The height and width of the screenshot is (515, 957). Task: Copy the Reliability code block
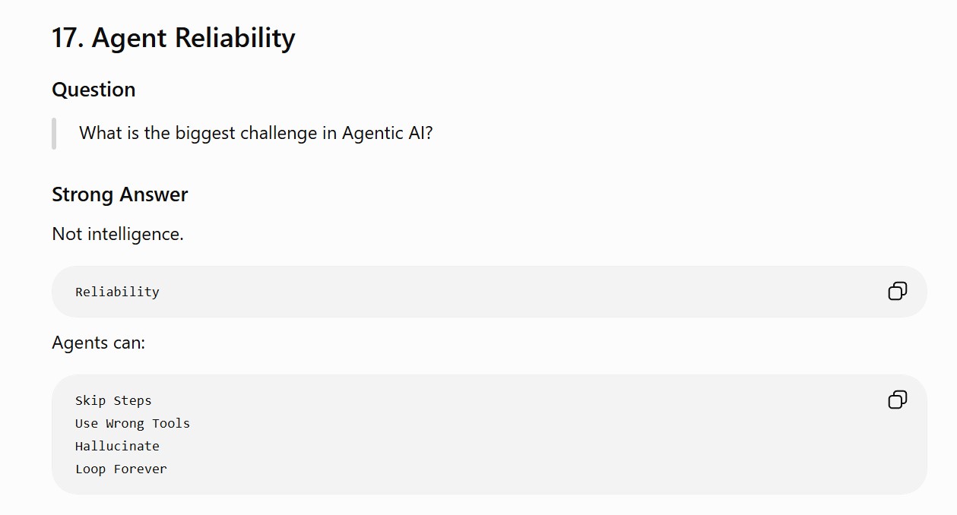coord(898,291)
